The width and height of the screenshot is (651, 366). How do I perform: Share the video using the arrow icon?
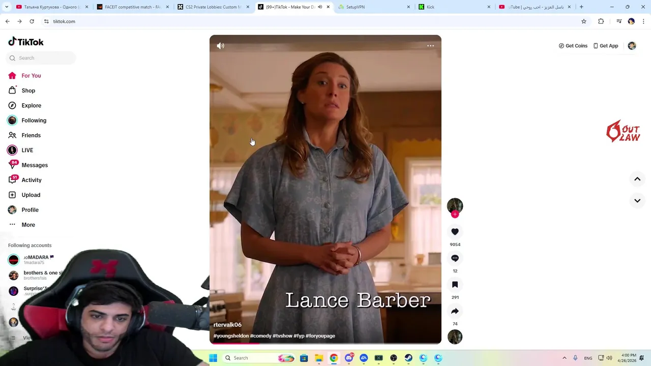455,311
